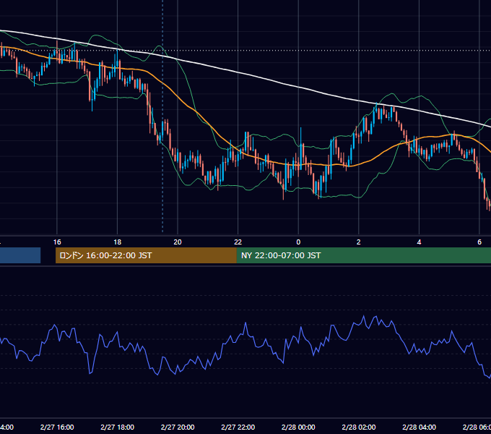Select the ロンドン 16:00-22:00 JST session bar
Screen dimensions: 491x434
click(x=146, y=255)
